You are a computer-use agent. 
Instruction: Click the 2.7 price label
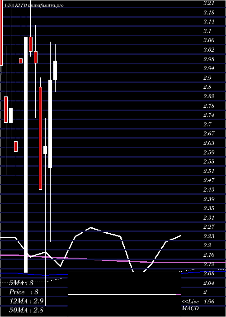click(207, 125)
